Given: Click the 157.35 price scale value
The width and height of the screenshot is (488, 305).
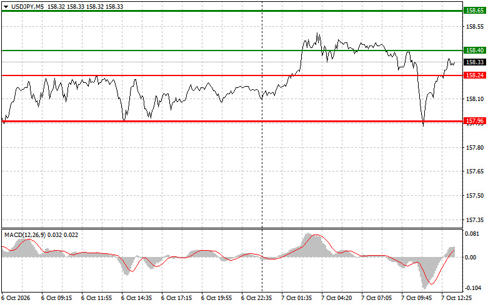Looking at the screenshot, I should coord(475,220).
